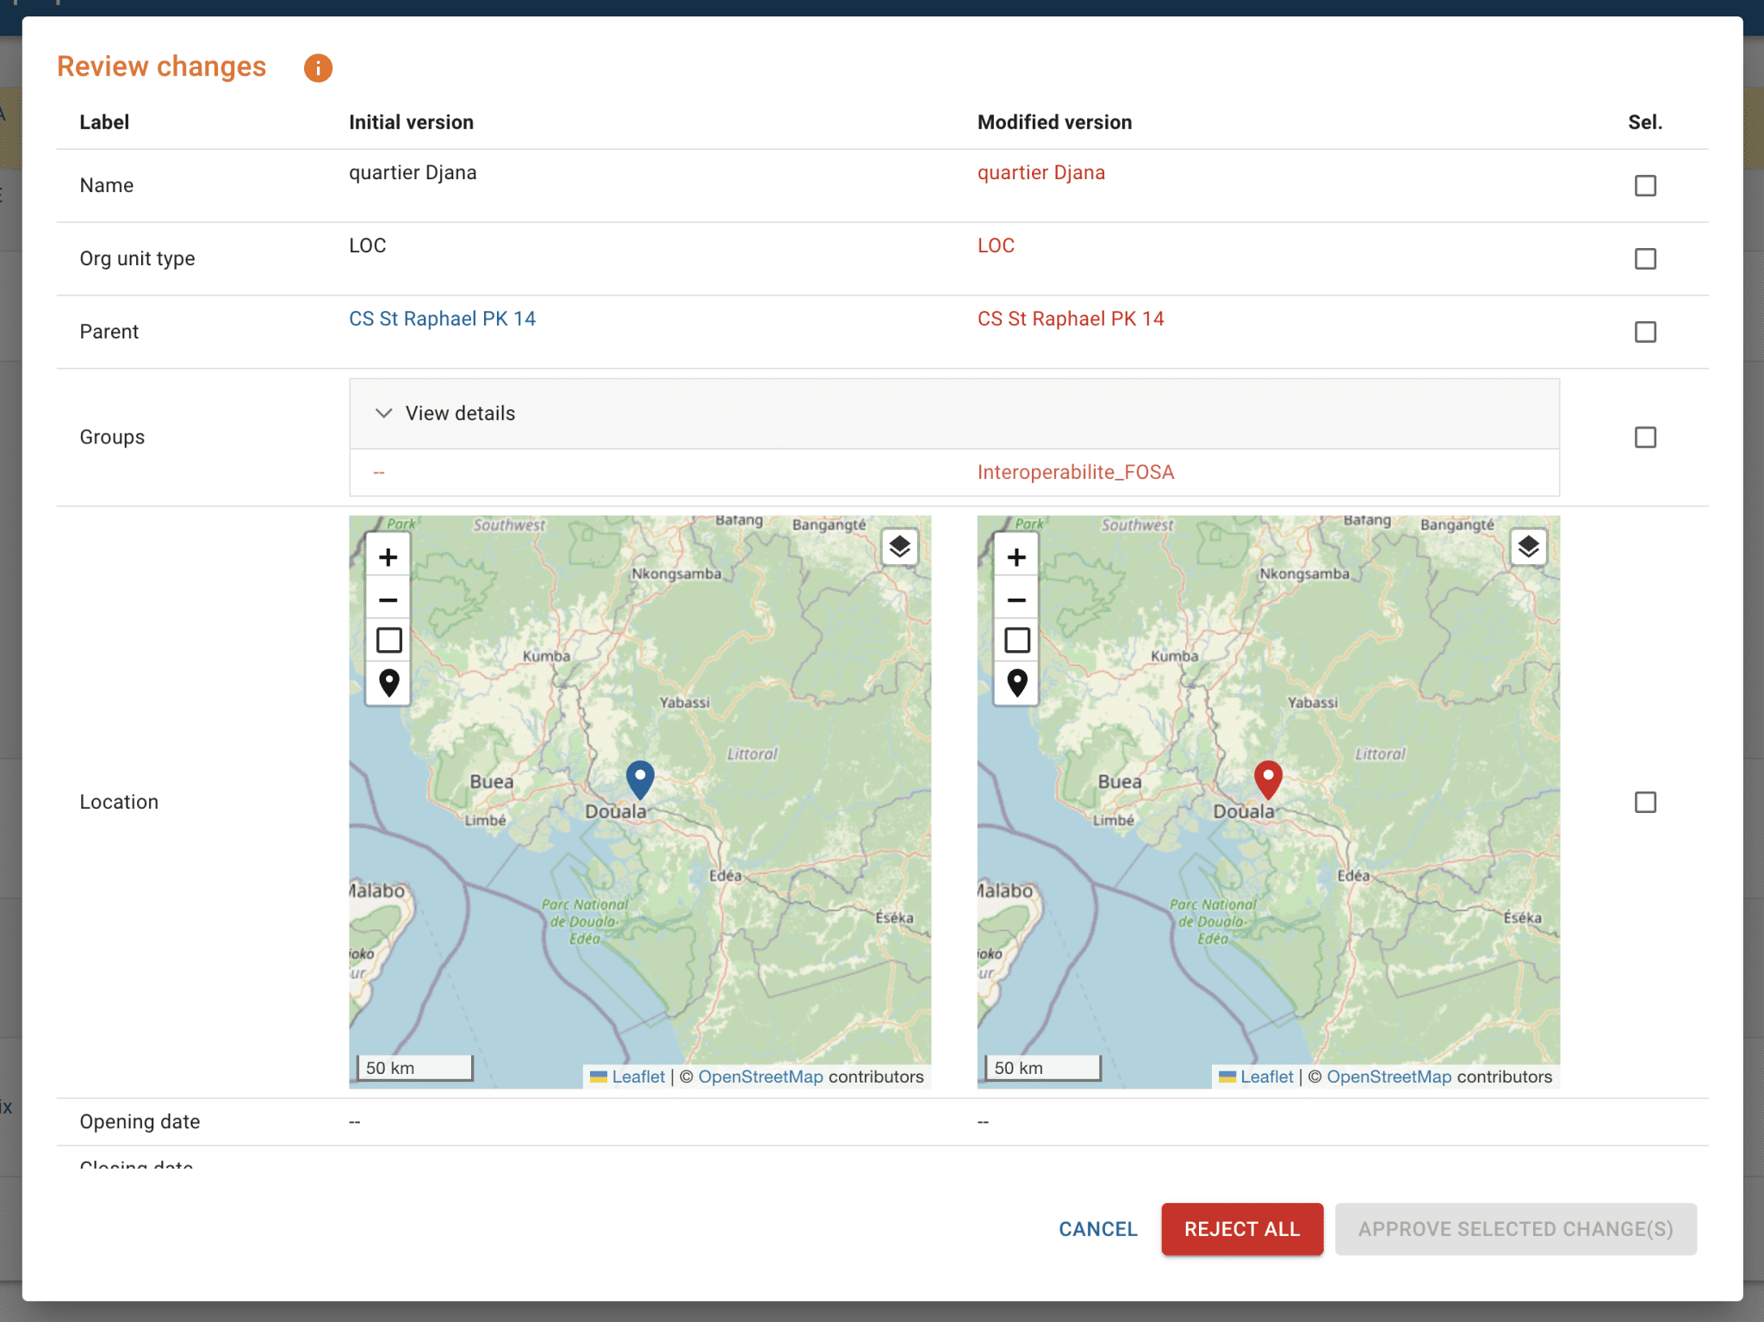Click the fit-to-marker icon on the right map
The width and height of the screenshot is (1764, 1322).
[x=1016, y=682]
